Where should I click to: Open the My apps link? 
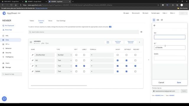coord(126,13)
